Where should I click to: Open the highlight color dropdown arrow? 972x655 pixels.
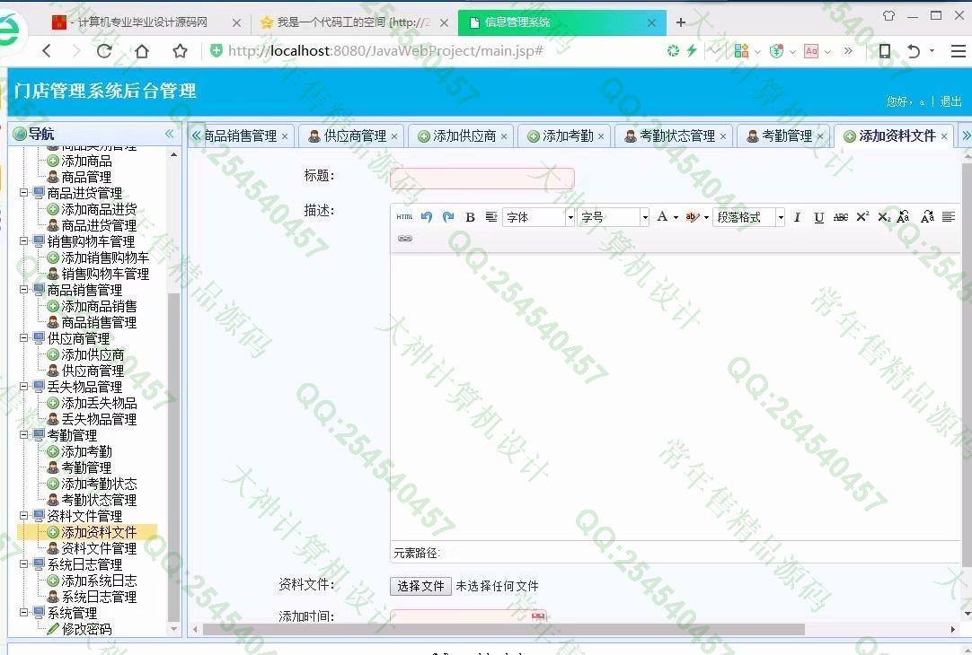click(x=706, y=217)
